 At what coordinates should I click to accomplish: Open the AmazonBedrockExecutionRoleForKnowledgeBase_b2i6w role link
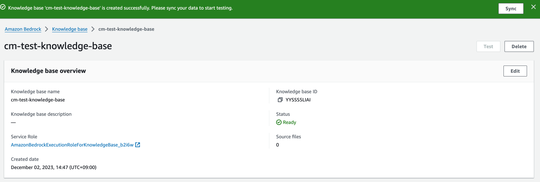tap(72, 145)
